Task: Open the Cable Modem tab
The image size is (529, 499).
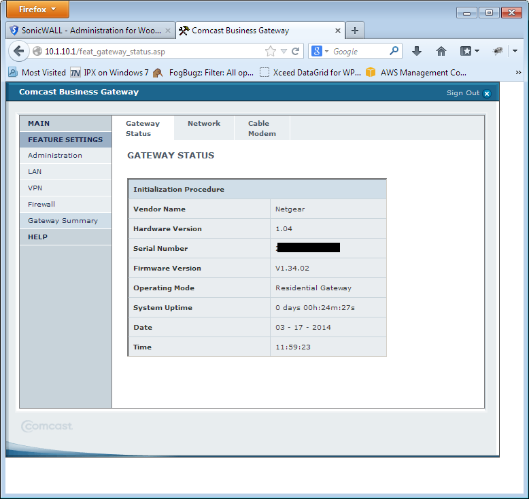Action: tap(262, 128)
